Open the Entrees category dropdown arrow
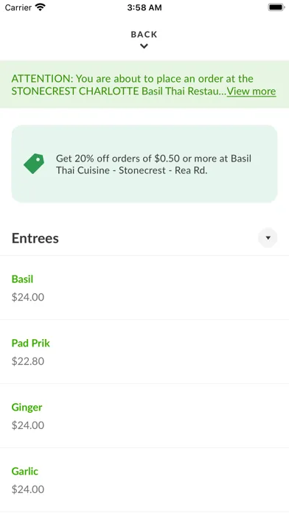Image resolution: width=289 pixels, height=513 pixels. (268, 238)
